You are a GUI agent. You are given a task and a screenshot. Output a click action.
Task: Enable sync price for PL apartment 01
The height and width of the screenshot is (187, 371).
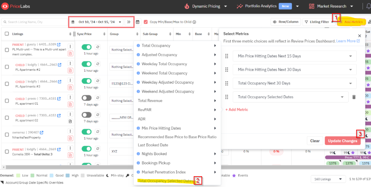86,98
